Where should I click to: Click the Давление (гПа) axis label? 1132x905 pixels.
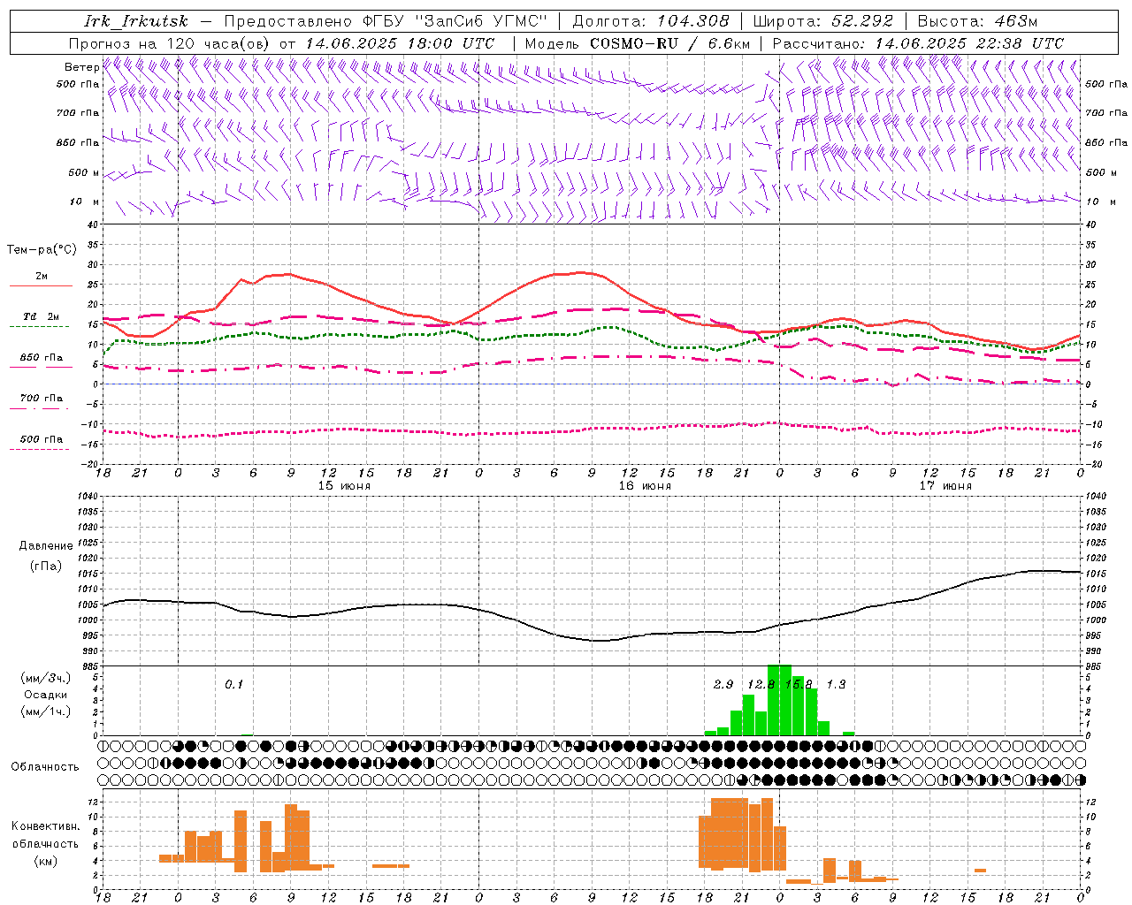[x=46, y=556]
